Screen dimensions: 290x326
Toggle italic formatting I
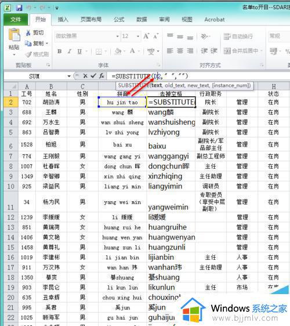tap(70, 51)
